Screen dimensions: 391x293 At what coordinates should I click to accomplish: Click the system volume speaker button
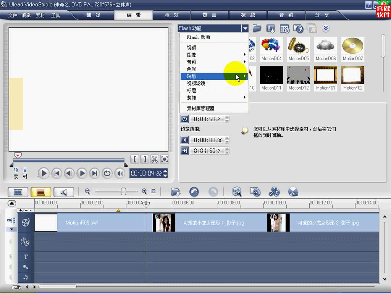120,173
